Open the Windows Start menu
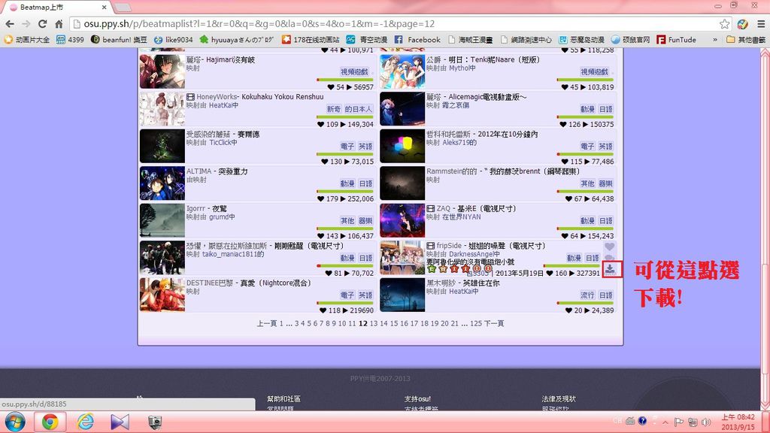770x433 pixels. [15, 422]
